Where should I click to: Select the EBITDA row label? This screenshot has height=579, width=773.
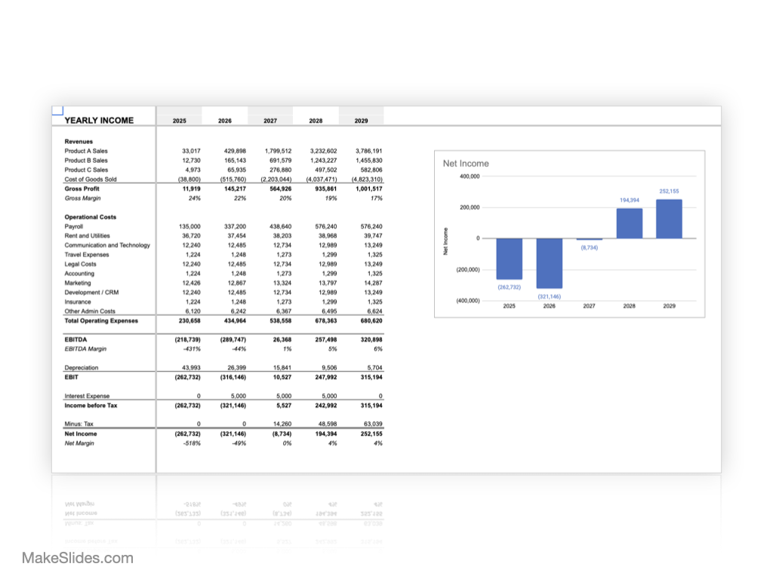tap(76, 340)
